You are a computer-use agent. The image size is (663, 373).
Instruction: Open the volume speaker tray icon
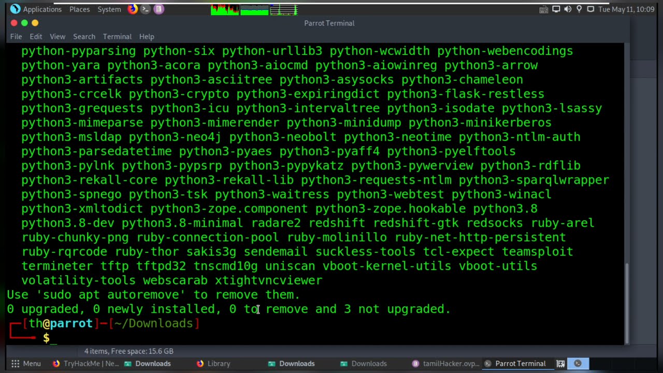567,9
